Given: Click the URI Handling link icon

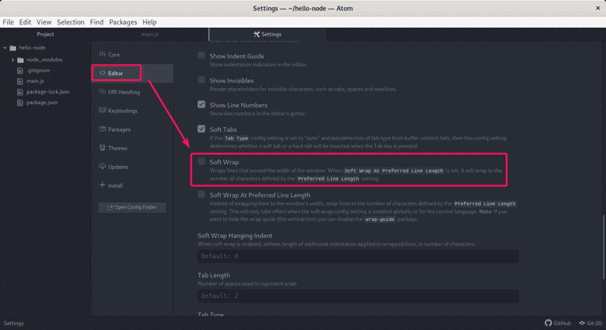Looking at the screenshot, I should [102, 92].
